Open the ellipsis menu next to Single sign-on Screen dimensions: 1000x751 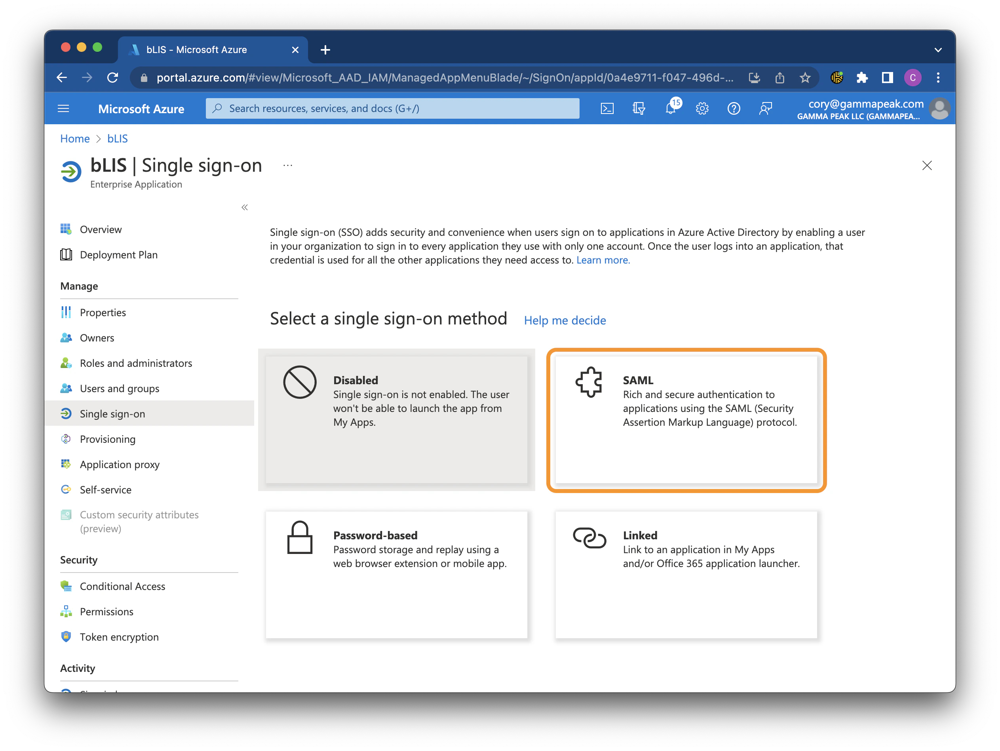[287, 165]
